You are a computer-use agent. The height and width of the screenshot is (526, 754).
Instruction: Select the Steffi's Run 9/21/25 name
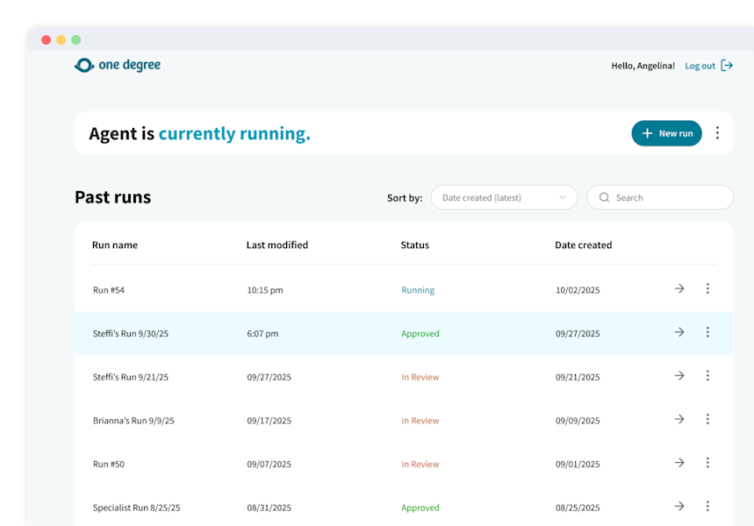130,377
